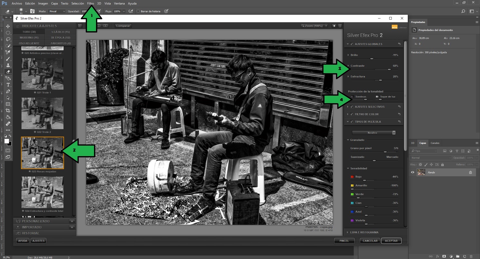The height and width of the screenshot is (259, 480).
Task: Switch to side-by-side preview icon
Action: (x=105, y=26)
